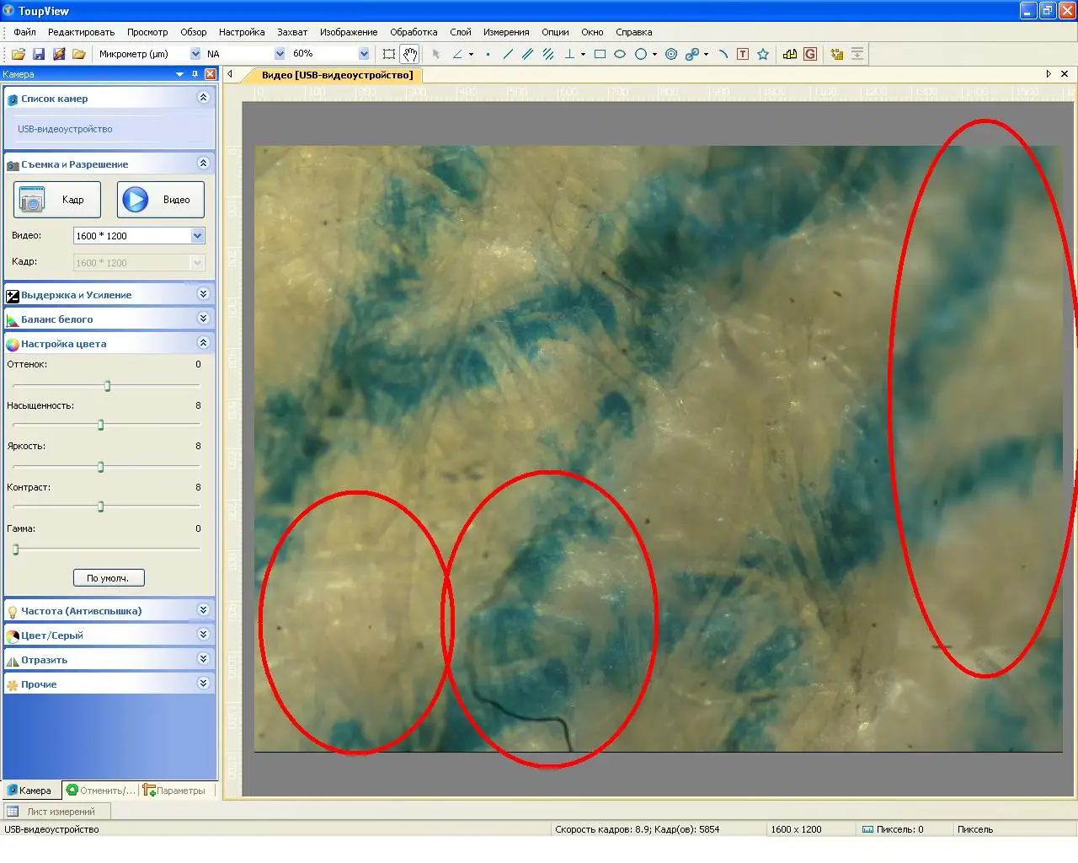1078x863 pixels.
Task: Open the Обработка menu
Action: pos(414,32)
